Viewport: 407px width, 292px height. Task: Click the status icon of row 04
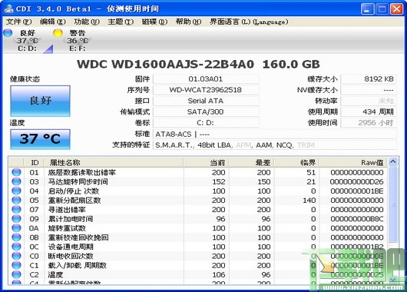(16, 191)
